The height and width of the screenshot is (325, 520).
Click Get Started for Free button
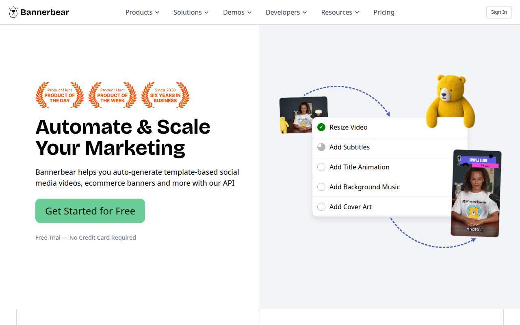(x=90, y=211)
